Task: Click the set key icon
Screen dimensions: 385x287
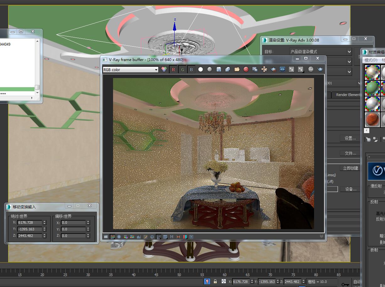Action: (x=345, y=284)
